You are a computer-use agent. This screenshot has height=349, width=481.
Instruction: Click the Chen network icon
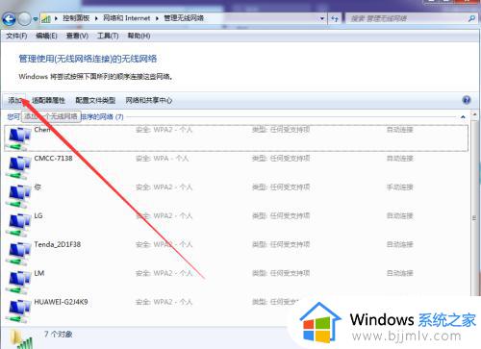click(19, 138)
